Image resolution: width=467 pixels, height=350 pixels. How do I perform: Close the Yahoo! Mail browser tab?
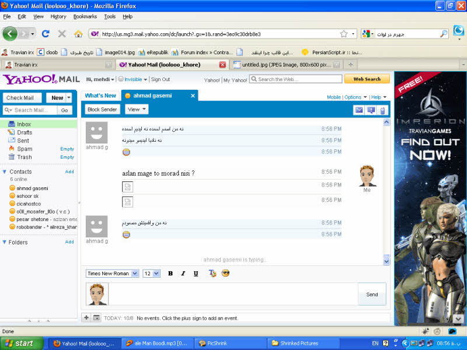[x=222, y=65]
